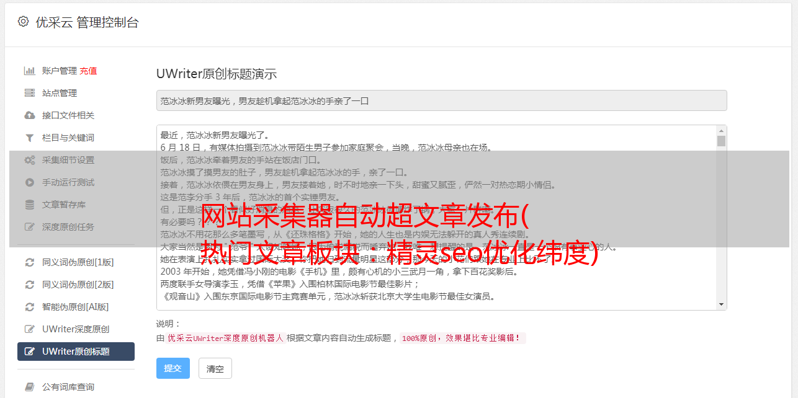Click inside the article content textarea
798x398 pixels.
436,218
